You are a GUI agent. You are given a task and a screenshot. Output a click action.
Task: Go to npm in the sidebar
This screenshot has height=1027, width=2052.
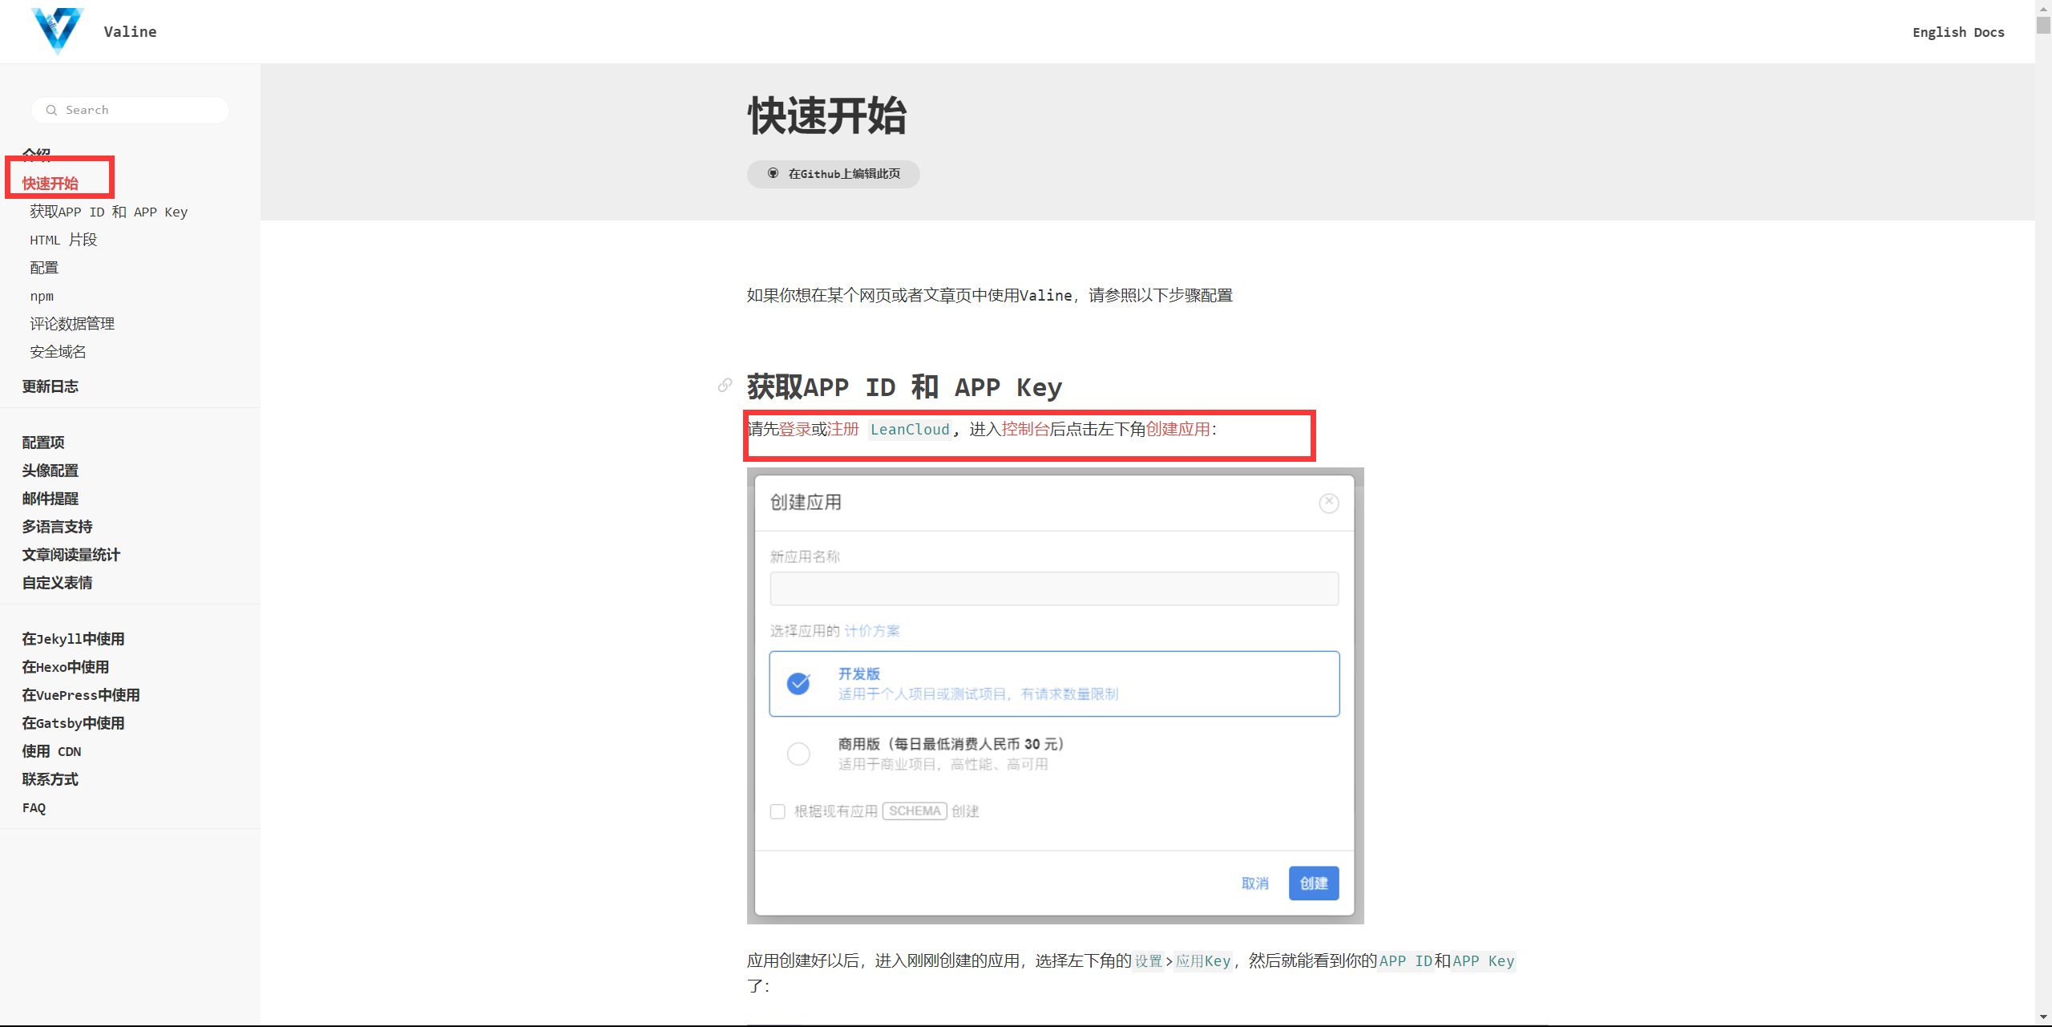pyautogui.click(x=42, y=296)
